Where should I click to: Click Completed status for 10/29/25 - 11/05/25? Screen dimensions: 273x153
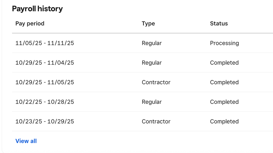coord(224,82)
